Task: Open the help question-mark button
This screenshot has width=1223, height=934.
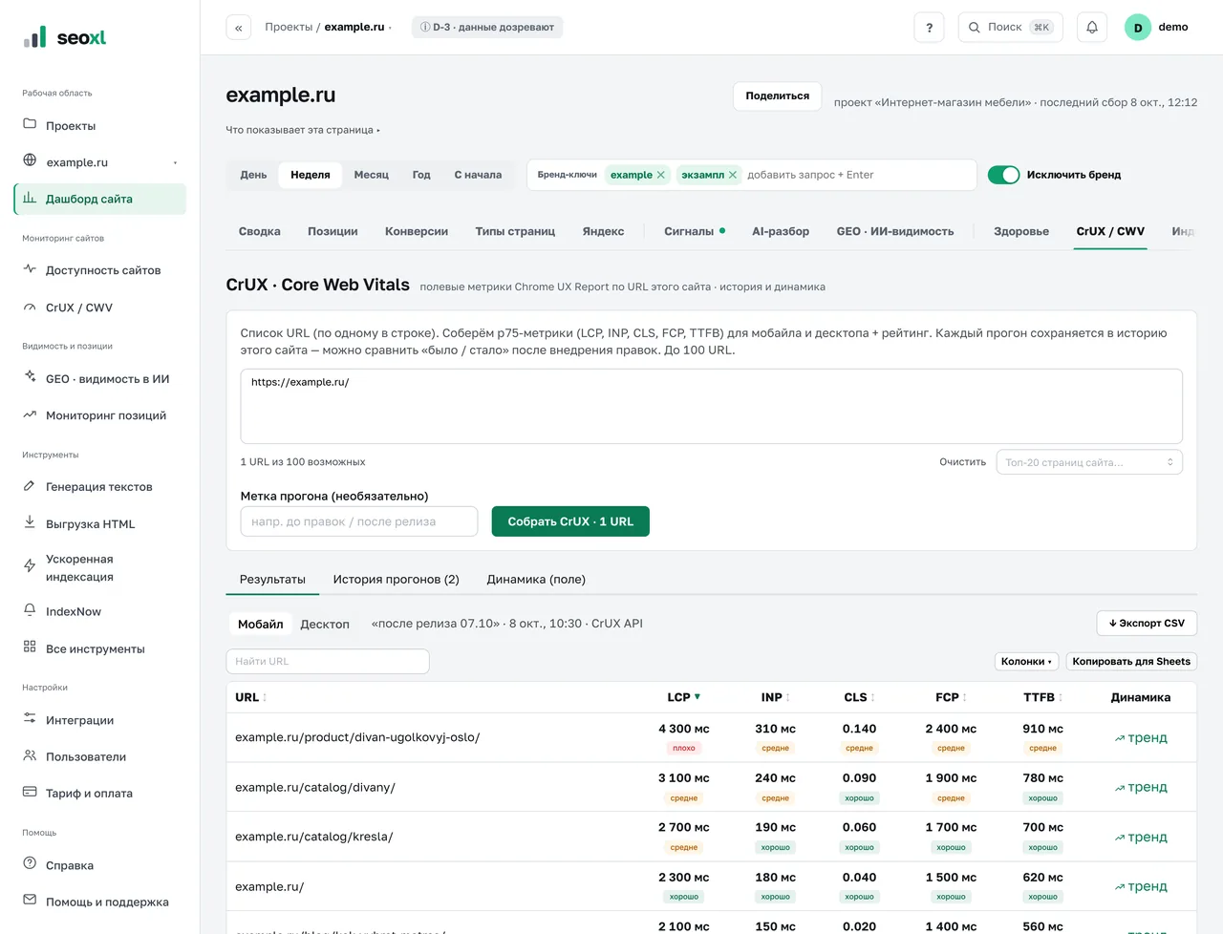Action: [929, 28]
